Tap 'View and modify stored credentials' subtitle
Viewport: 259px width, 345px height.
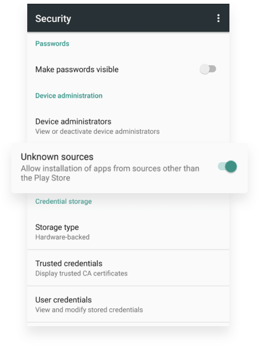point(89,310)
